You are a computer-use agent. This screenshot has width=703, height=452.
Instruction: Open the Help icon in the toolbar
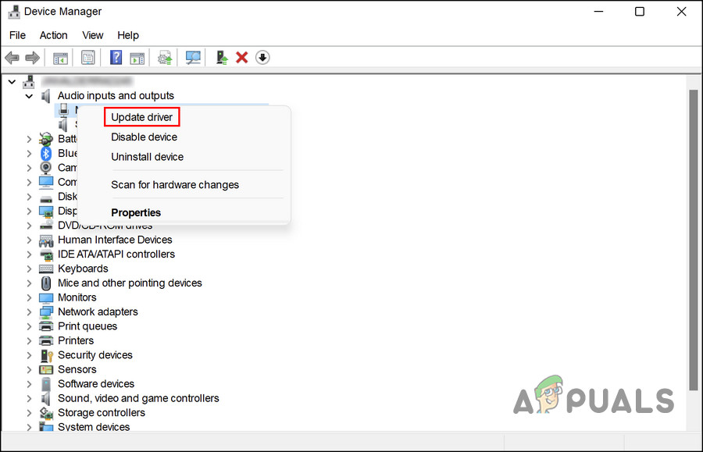pos(115,57)
